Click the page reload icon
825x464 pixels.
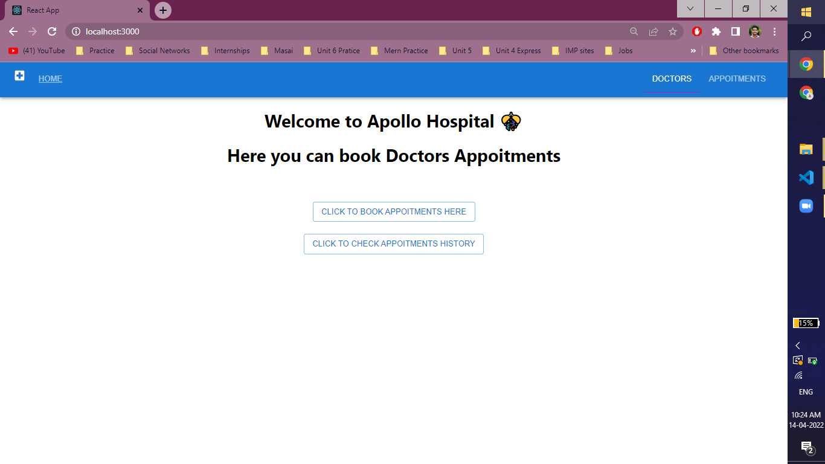click(x=52, y=31)
